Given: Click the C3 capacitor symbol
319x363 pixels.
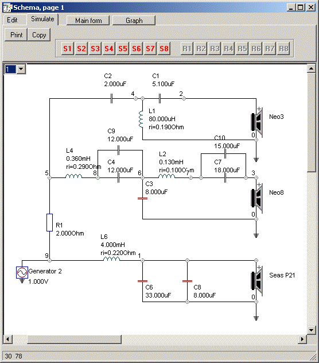Looking at the screenshot, I should tap(142, 198).
